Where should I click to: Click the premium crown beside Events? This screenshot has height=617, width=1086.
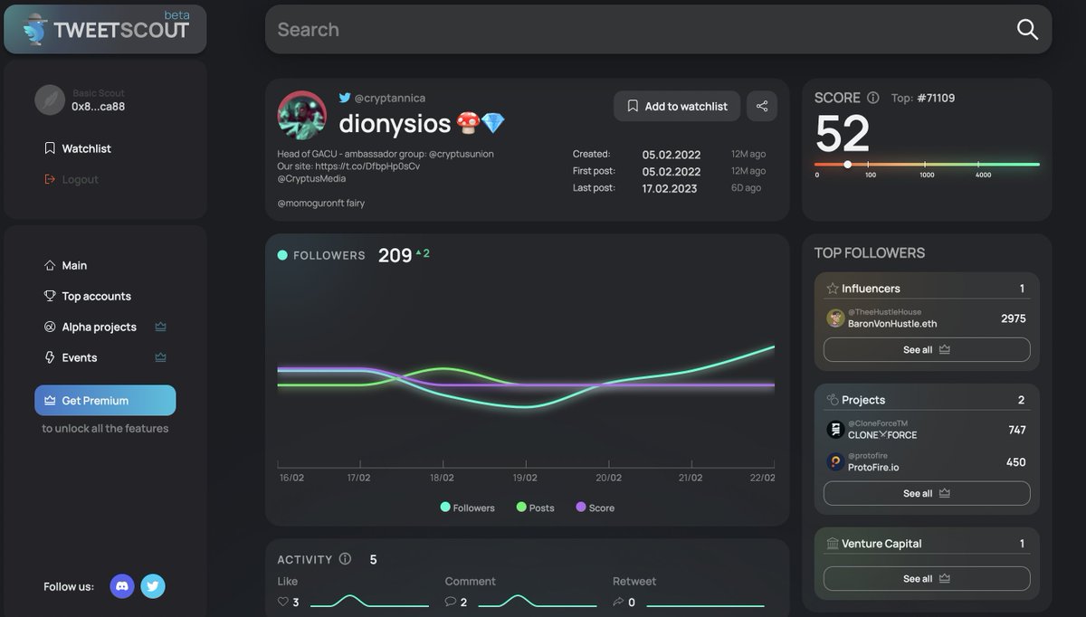(160, 357)
